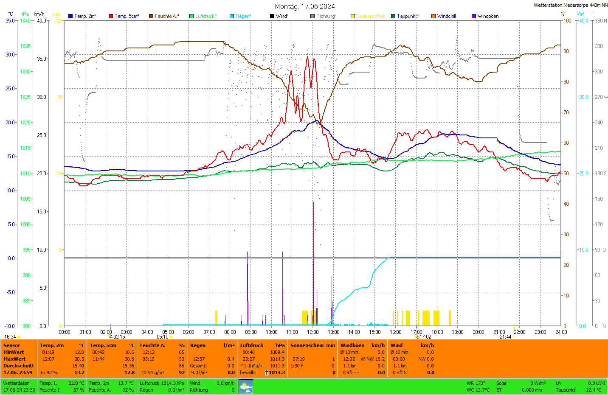
Task: Click the blue Temp. 2m legend swatch
Action: pos(70,16)
